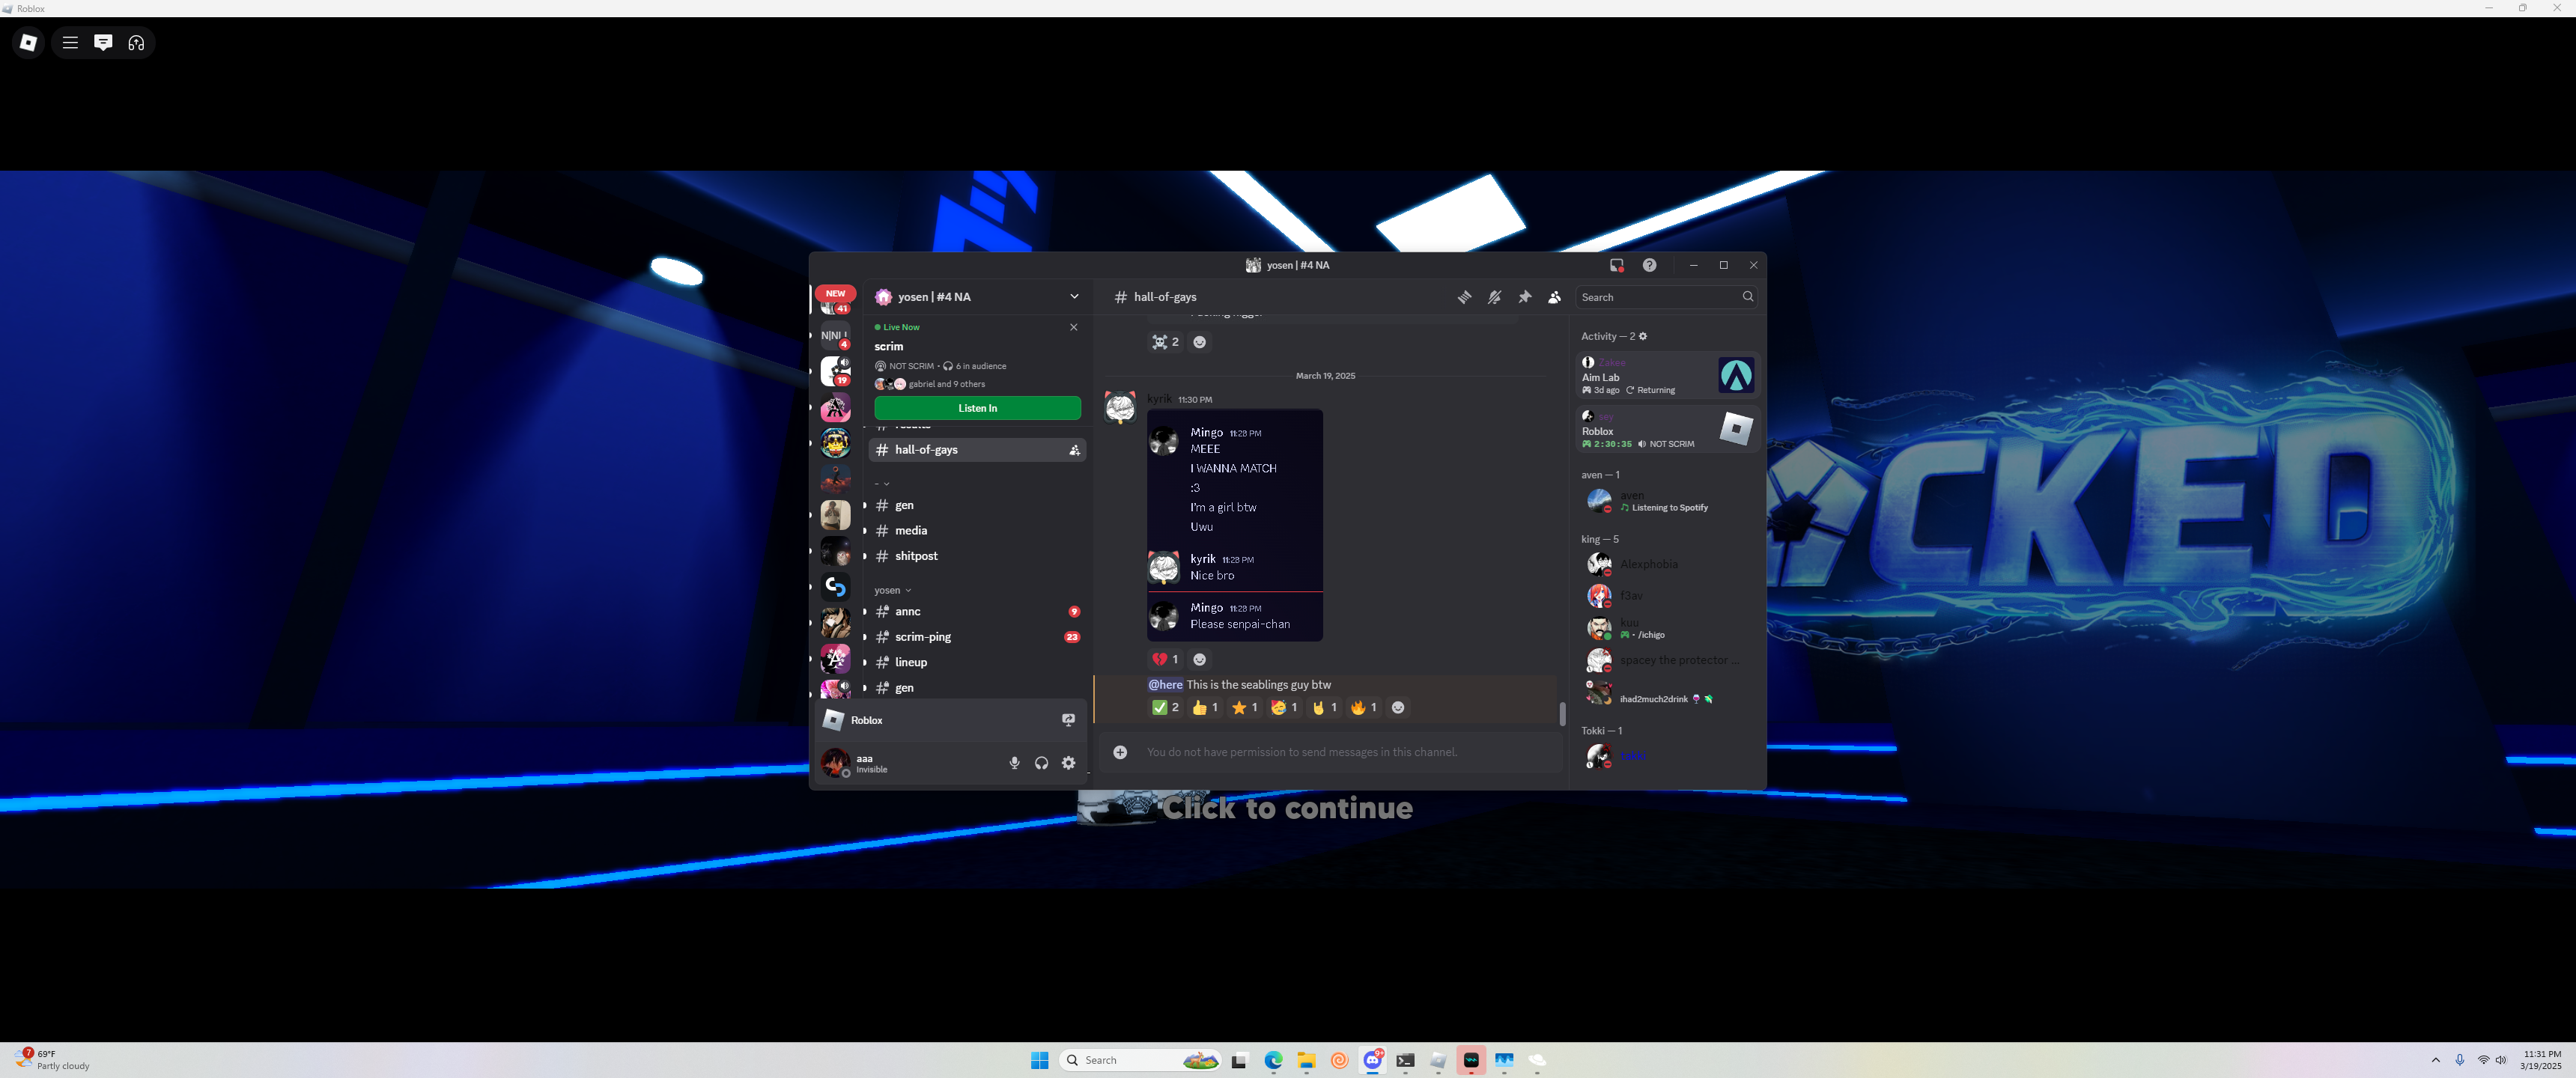Click the chat message scrollbar
Screen dimensions: 2576x1078
[1562, 713]
